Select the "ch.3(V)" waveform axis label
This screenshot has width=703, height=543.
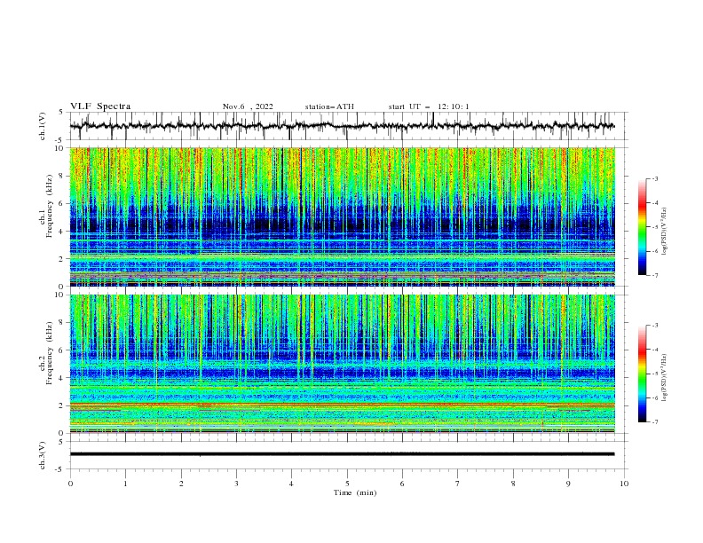click(43, 455)
